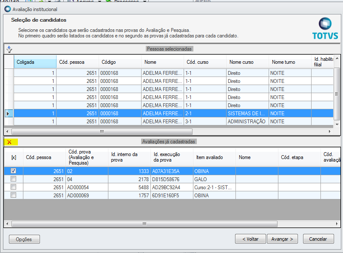Click the Cancelar button

318,239
